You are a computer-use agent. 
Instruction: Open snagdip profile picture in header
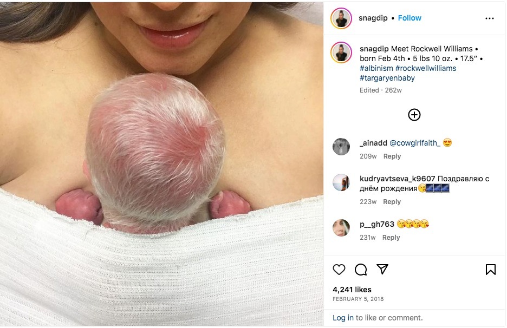click(341, 18)
